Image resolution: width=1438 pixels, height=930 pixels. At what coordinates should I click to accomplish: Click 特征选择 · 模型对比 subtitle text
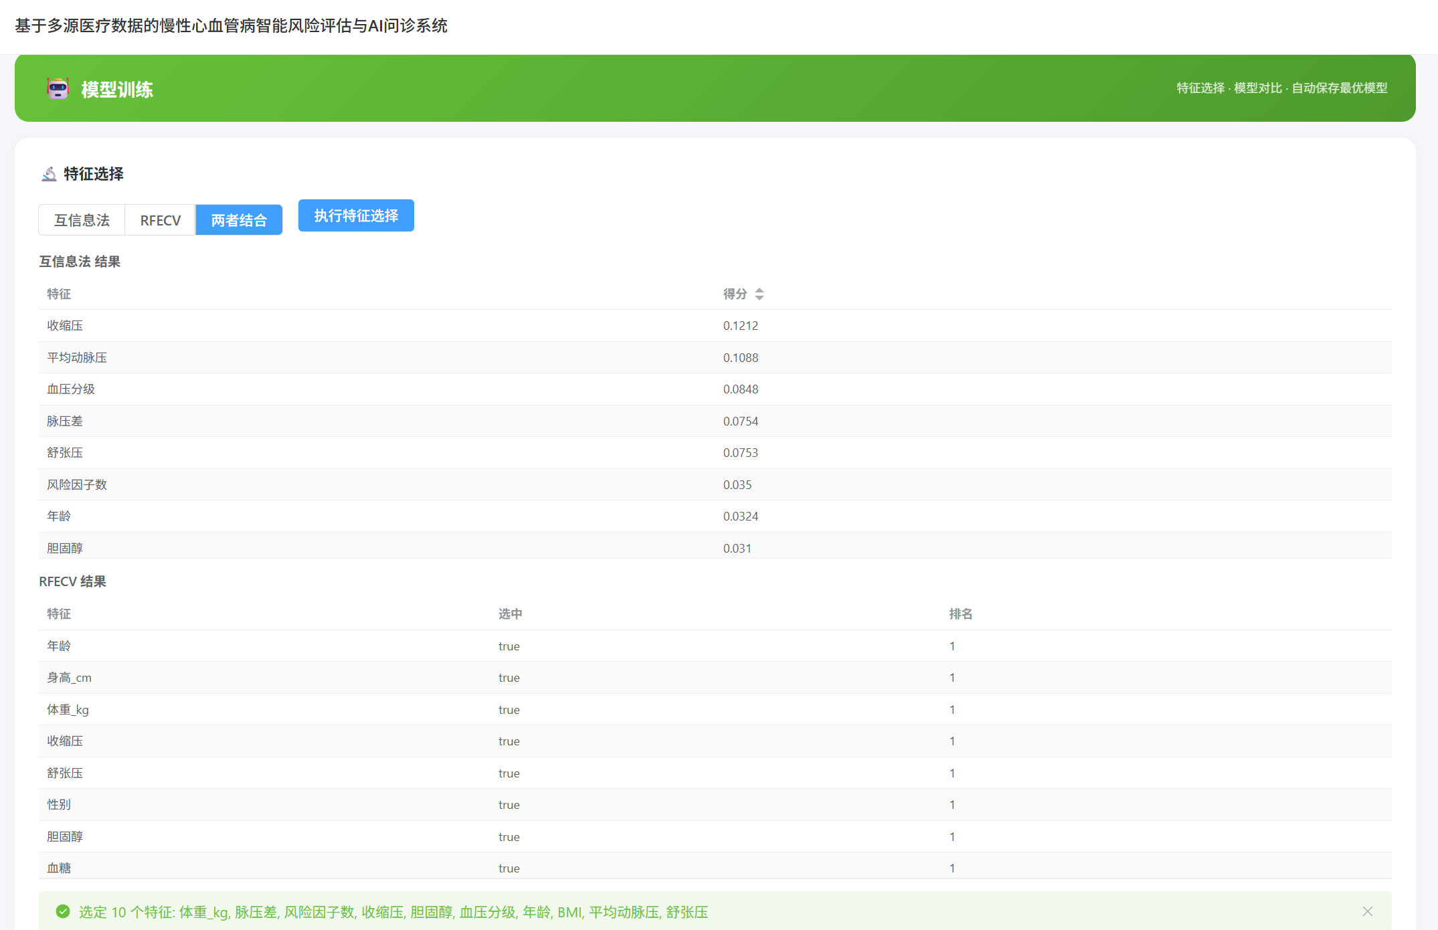[1281, 88]
